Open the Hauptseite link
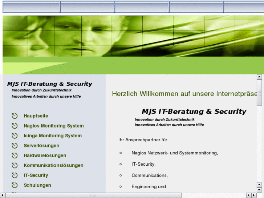Screen dimensions: 264x198 point(36,116)
